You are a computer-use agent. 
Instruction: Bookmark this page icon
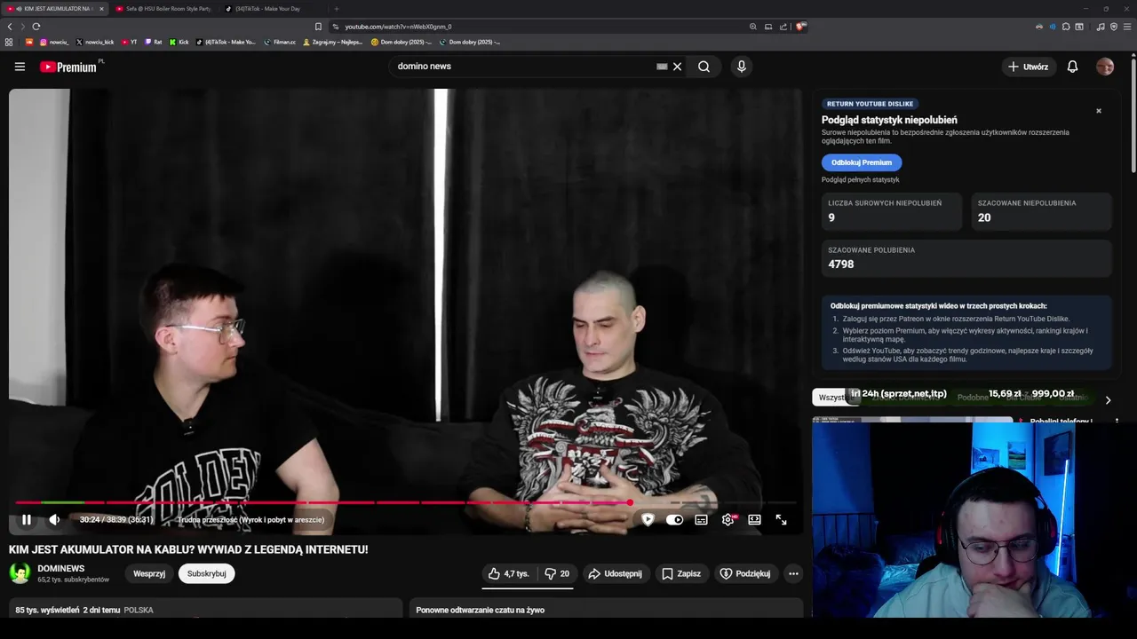pos(318,27)
